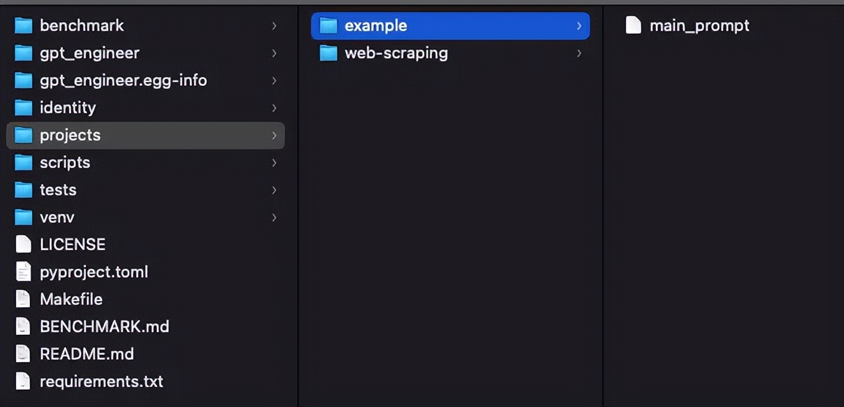Screen dimensions: 844x407
Task: Click the Makefile document icon
Action: (x=23, y=299)
